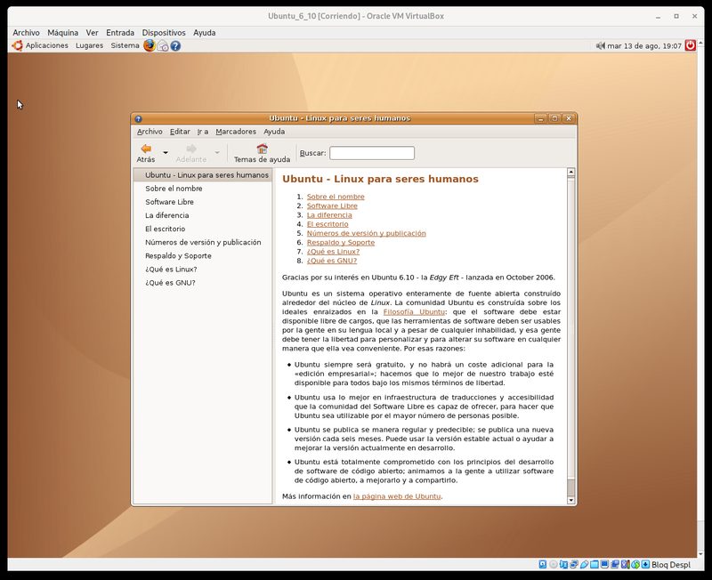712x580 pixels.
Task: Click the Ubuntu logo beside Aplicaciones
Action: pos(17,45)
